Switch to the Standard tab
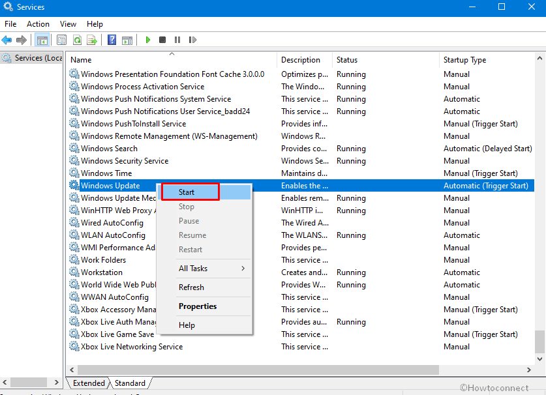 tap(130, 383)
